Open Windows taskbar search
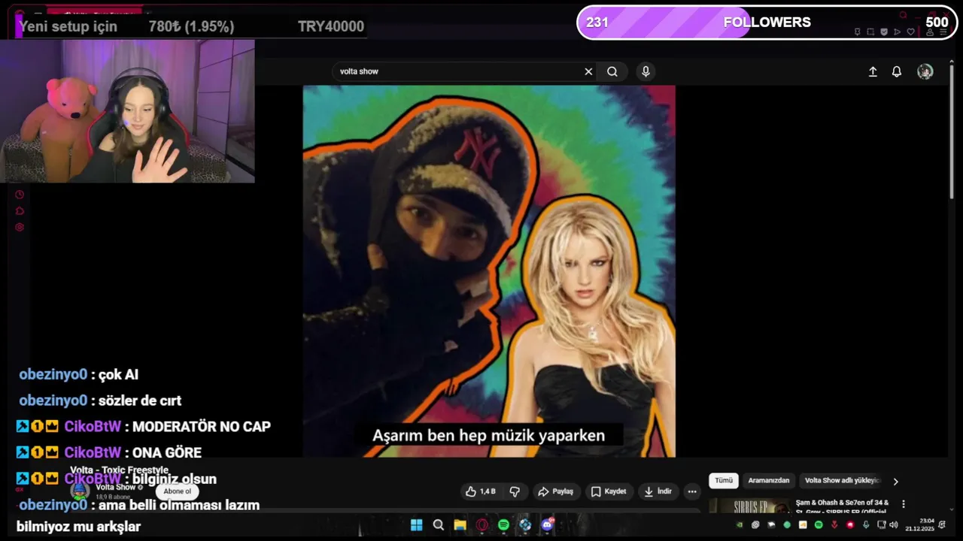Viewport: 963px width, 541px height. (x=439, y=525)
